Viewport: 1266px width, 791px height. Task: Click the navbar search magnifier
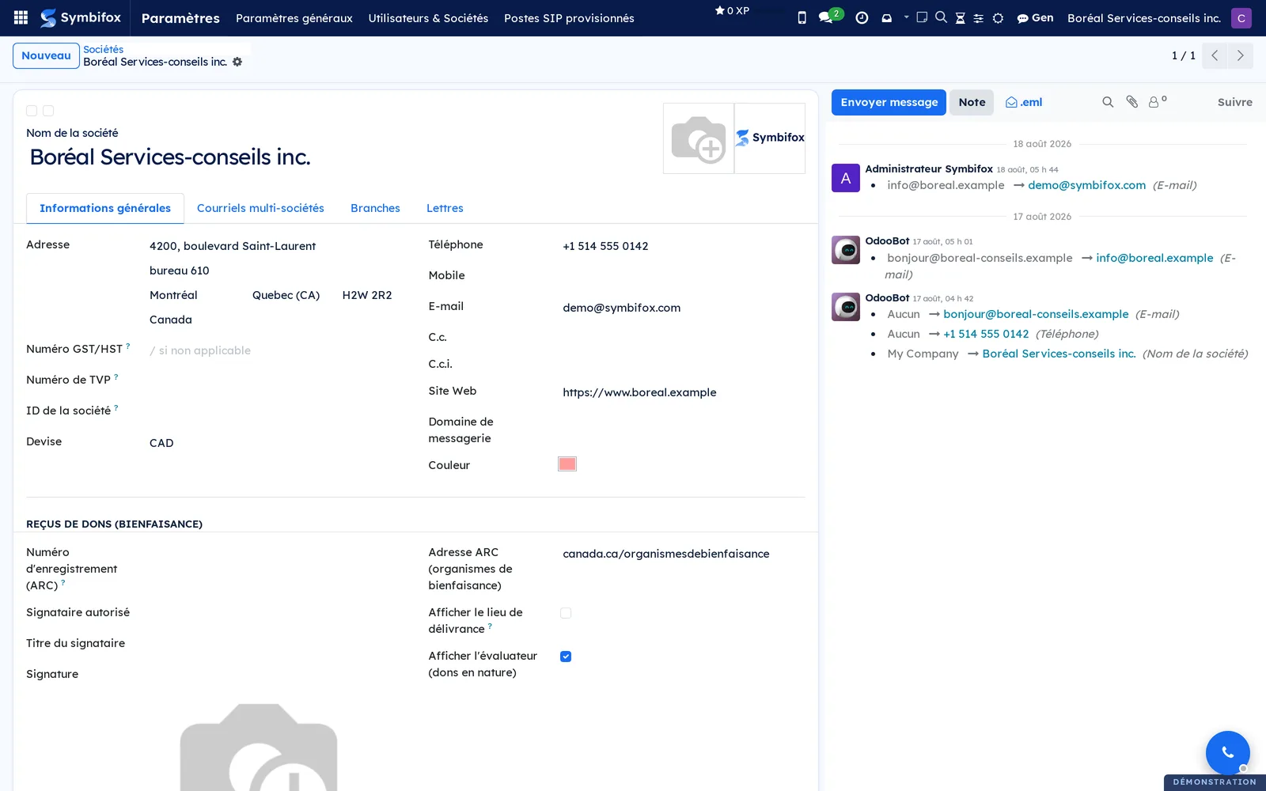point(941,17)
